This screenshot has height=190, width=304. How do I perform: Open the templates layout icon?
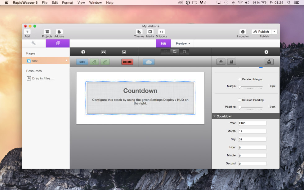[104, 52]
